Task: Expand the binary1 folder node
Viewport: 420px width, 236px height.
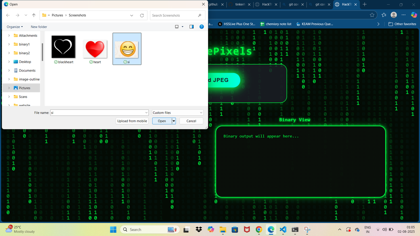Action: pos(9,44)
